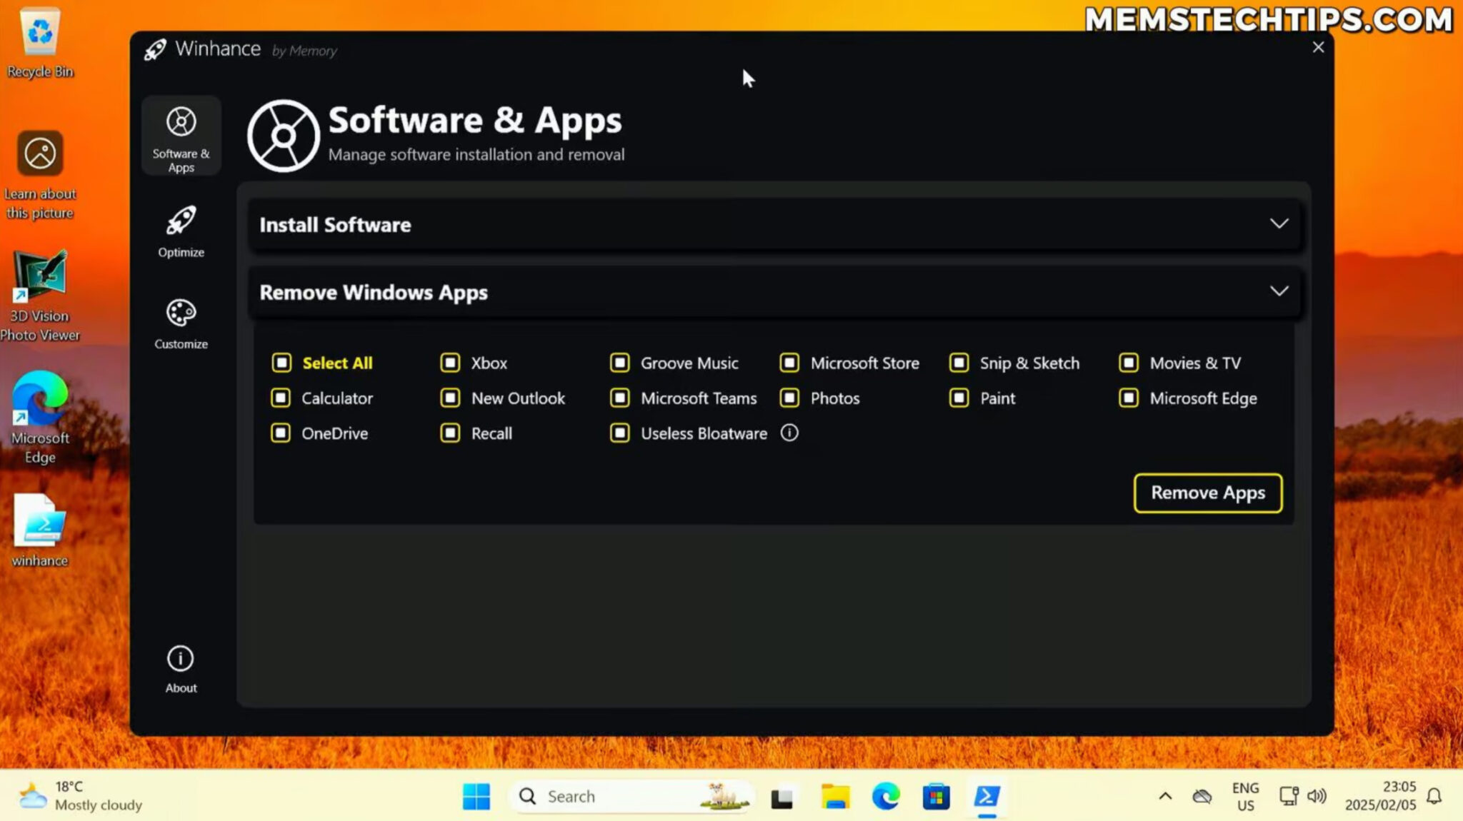Click the Winhance rocket logo in title bar

tap(154, 49)
